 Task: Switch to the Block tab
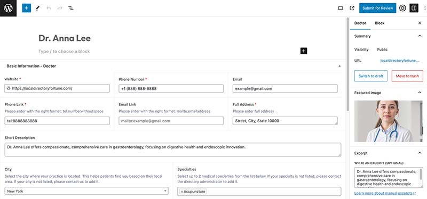pyautogui.click(x=379, y=23)
